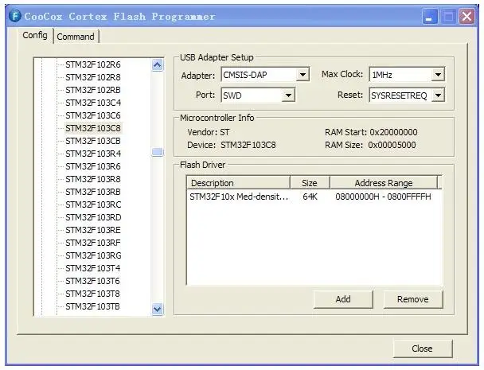Viewport: 484px width, 370px height.
Task: Click the CooCox app icon in title bar
Action: coord(14,16)
